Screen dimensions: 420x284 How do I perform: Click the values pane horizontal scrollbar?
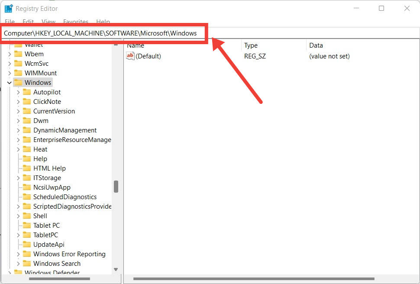point(254,279)
